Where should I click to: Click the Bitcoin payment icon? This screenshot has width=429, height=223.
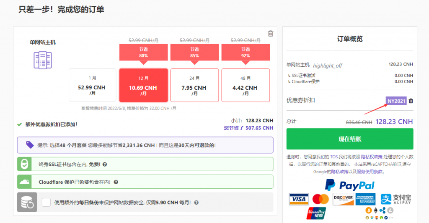(x=369, y=210)
